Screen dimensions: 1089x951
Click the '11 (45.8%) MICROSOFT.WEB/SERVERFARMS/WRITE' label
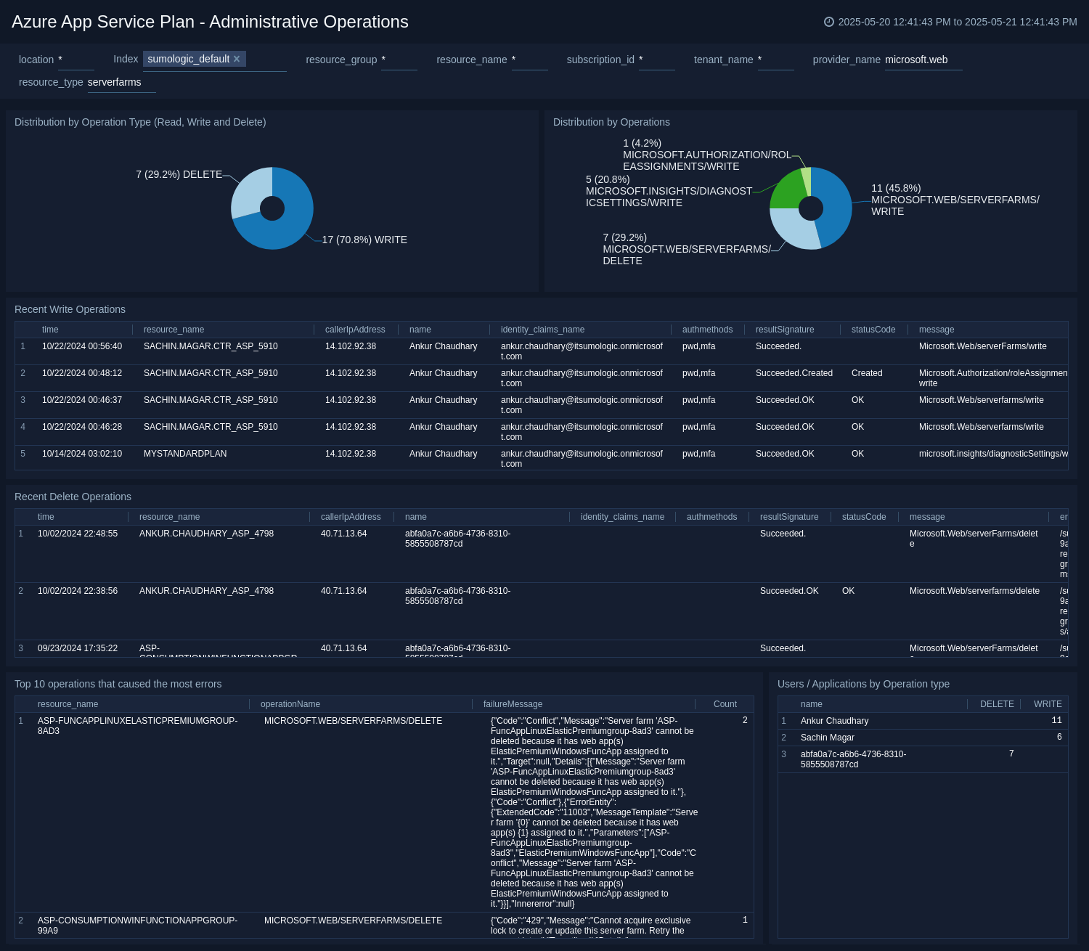955,200
